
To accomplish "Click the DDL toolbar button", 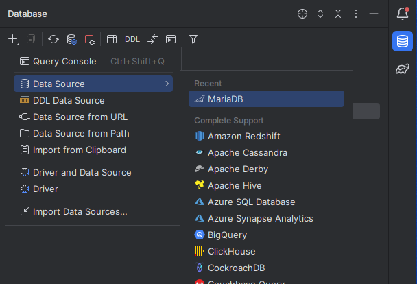I will pyautogui.click(x=132, y=39).
